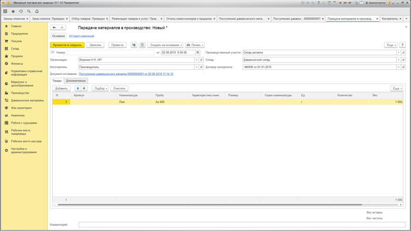Expand the Организация dropdown list
The width and height of the screenshot is (411, 231).
click(196, 60)
